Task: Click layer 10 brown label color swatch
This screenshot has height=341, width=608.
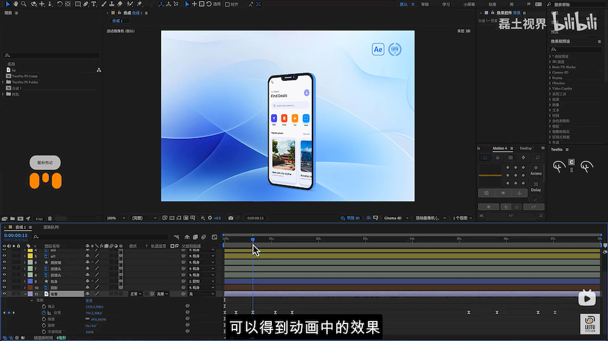Action: point(30,288)
